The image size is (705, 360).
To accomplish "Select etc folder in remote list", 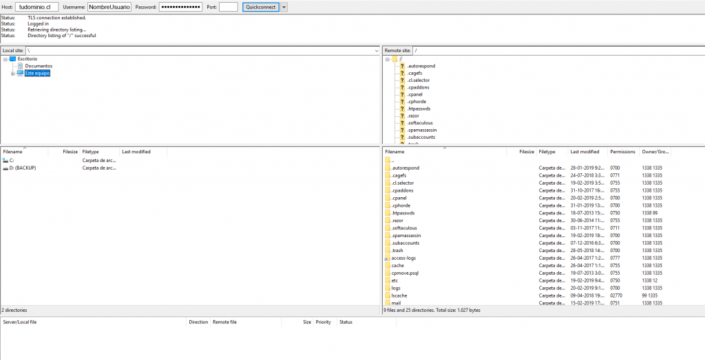I will click(x=394, y=280).
